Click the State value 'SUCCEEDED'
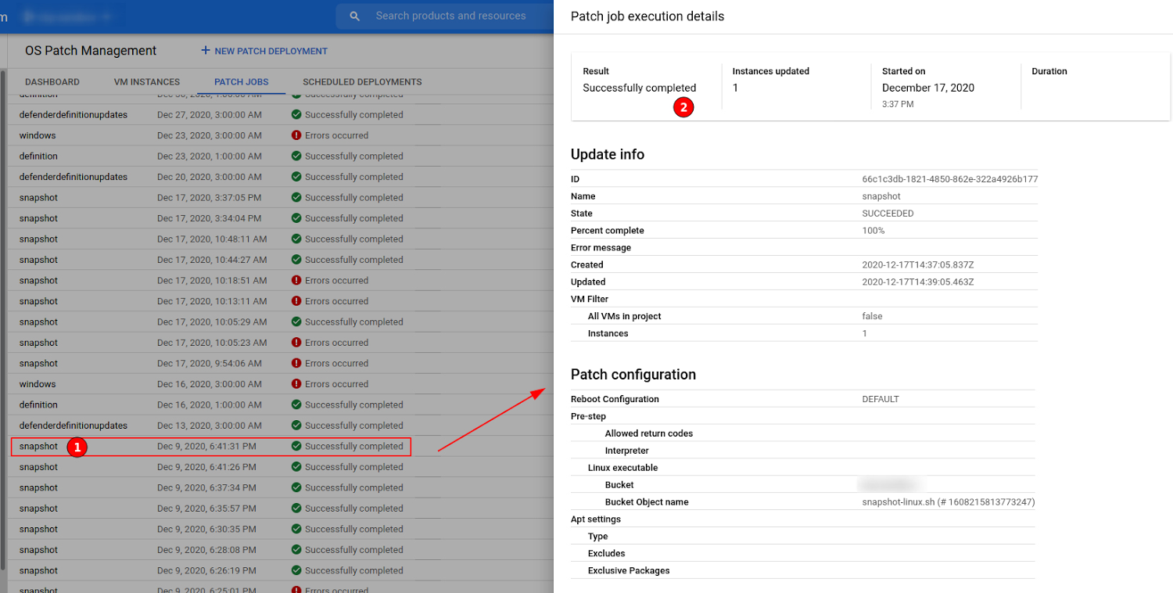The image size is (1173, 593). coord(888,214)
